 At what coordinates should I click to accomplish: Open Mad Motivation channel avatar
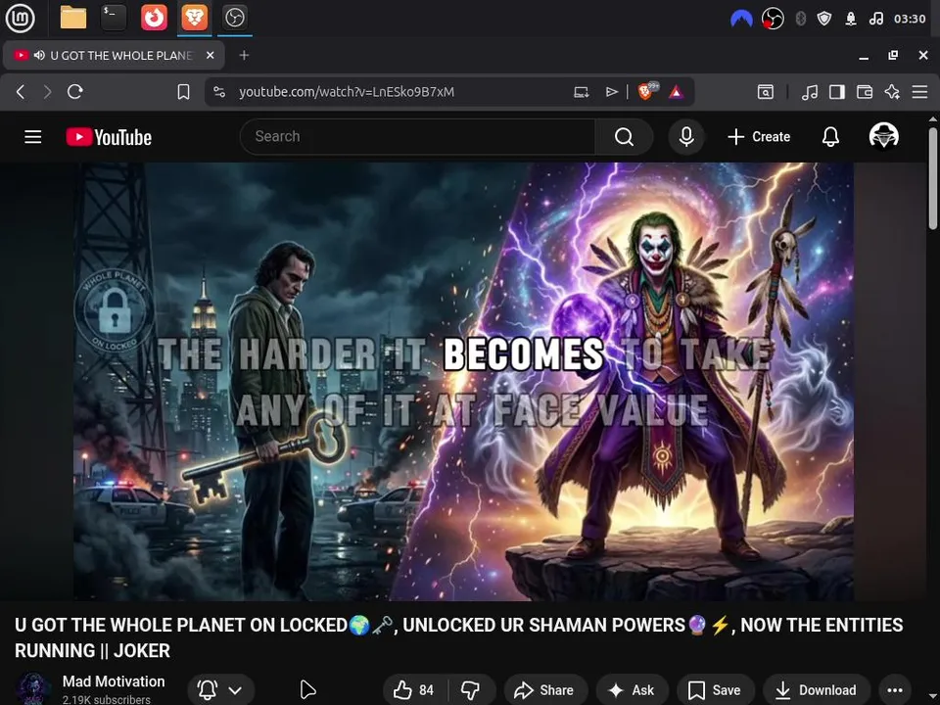[33, 689]
